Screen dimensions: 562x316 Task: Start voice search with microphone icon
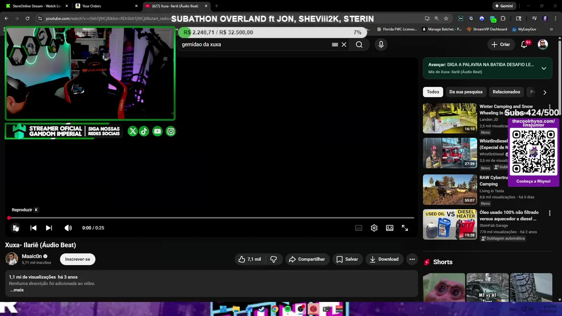[x=381, y=44]
